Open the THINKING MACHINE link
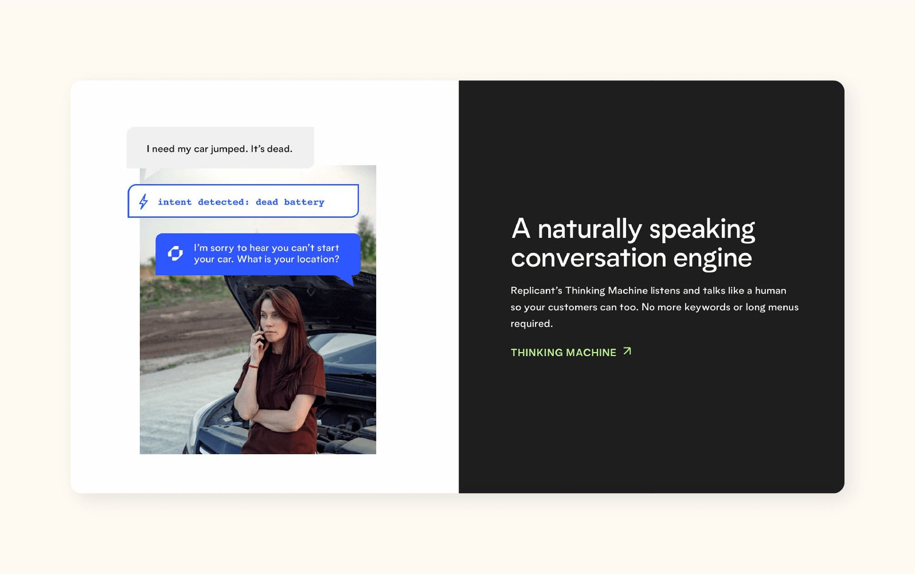Screen dimensions: 915x574 coord(563,353)
